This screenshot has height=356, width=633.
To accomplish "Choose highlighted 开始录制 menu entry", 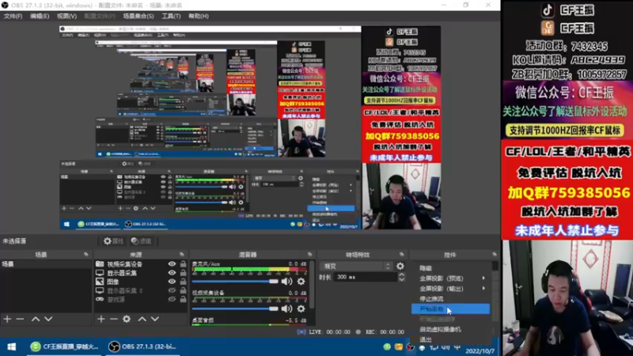I will coord(450,309).
